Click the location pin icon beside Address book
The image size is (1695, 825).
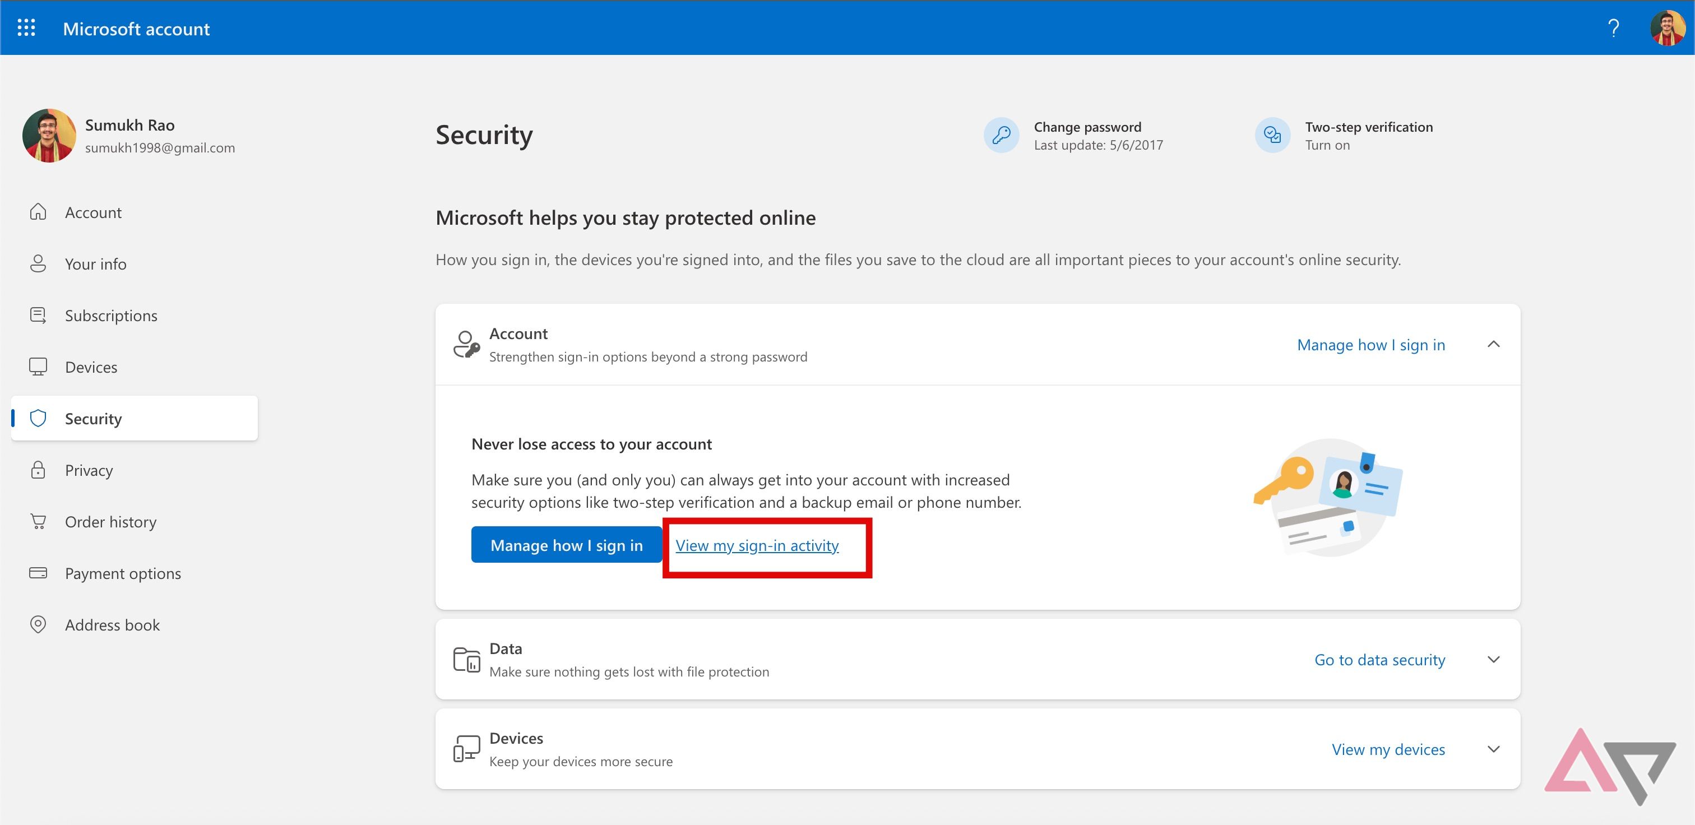[x=38, y=624]
